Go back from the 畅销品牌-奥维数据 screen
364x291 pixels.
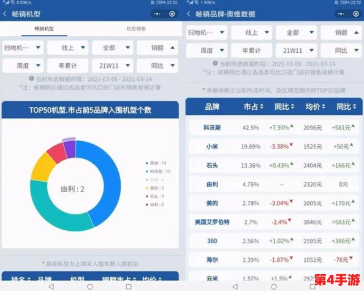tap(189, 14)
